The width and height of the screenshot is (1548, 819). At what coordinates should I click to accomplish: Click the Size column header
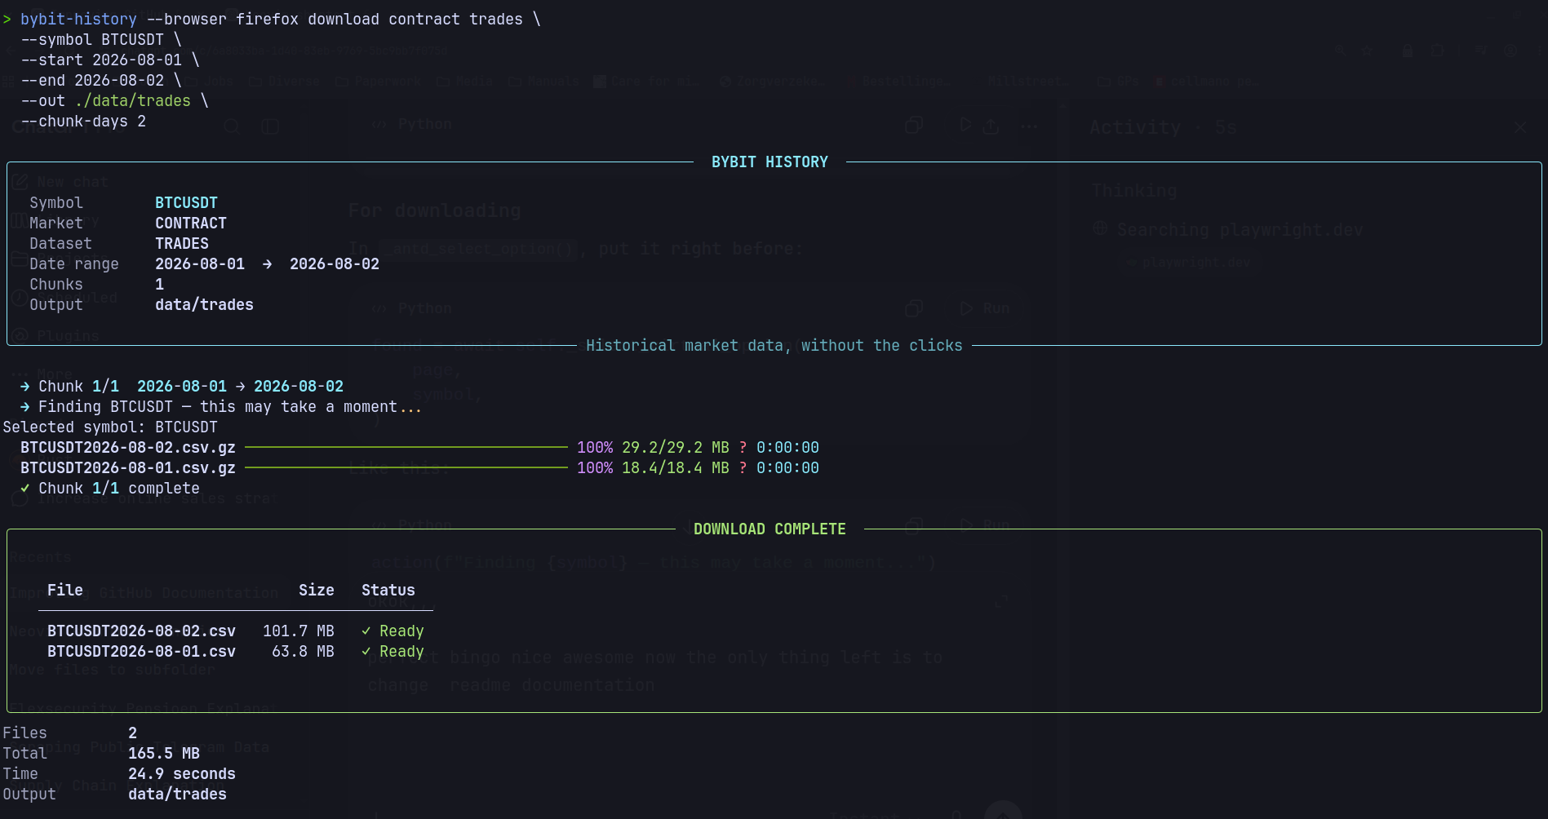click(x=317, y=590)
